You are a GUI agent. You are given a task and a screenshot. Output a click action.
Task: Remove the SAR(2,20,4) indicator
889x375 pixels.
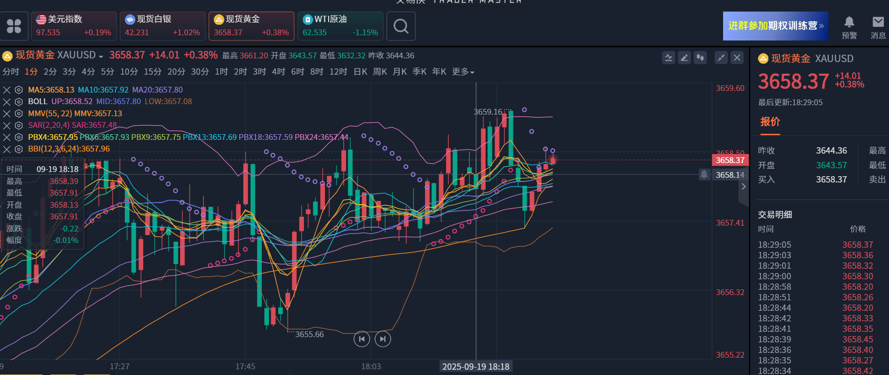click(x=7, y=125)
